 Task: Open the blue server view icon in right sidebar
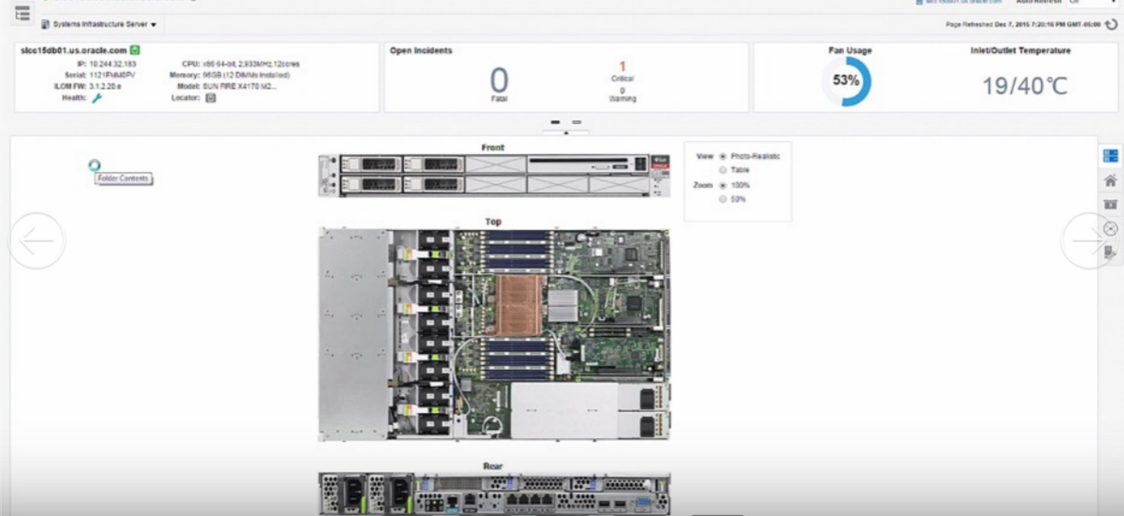[1110, 156]
